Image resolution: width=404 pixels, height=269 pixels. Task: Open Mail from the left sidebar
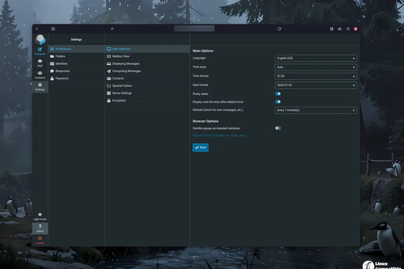point(40,63)
